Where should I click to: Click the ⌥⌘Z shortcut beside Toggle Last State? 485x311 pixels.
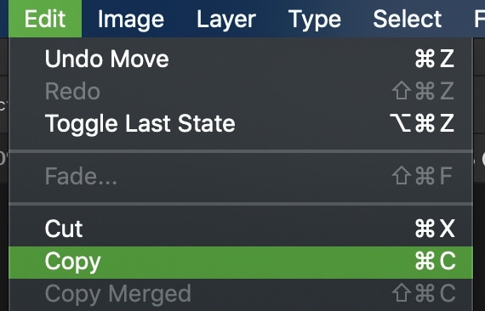422,123
